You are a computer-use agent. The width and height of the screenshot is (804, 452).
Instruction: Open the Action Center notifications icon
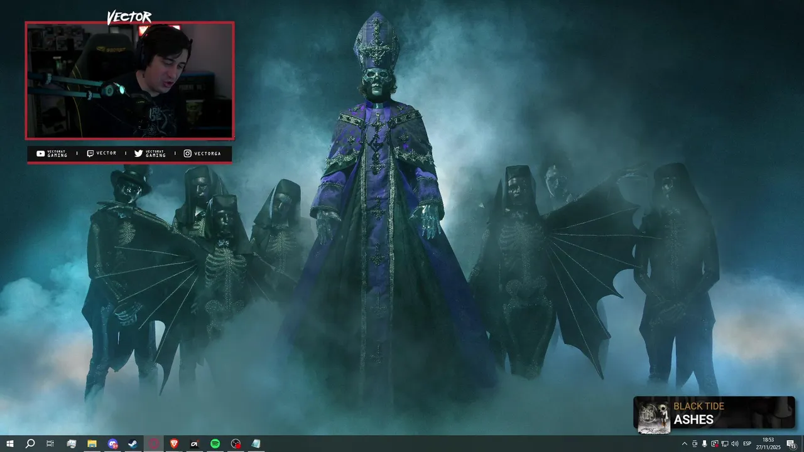pyautogui.click(x=791, y=444)
